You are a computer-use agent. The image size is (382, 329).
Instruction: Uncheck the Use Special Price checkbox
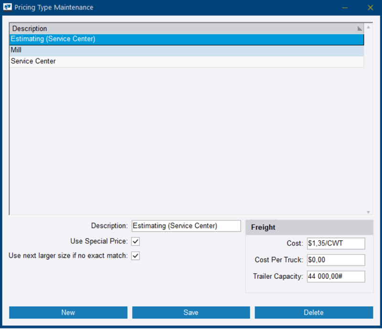(136, 242)
